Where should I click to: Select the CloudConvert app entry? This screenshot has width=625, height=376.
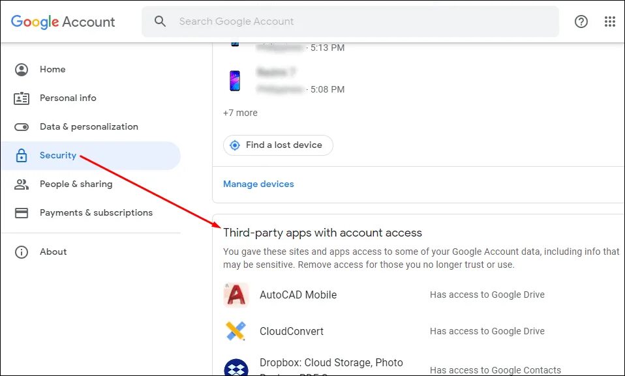tap(292, 331)
